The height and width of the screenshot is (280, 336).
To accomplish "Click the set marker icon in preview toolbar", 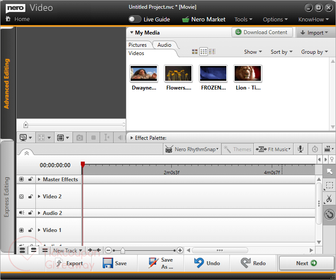I will point(107,138).
